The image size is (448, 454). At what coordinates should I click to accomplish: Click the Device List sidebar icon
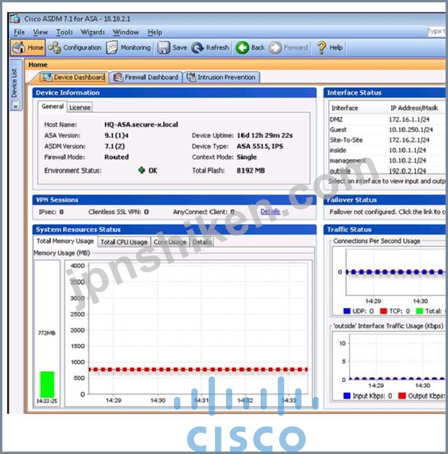[16, 104]
